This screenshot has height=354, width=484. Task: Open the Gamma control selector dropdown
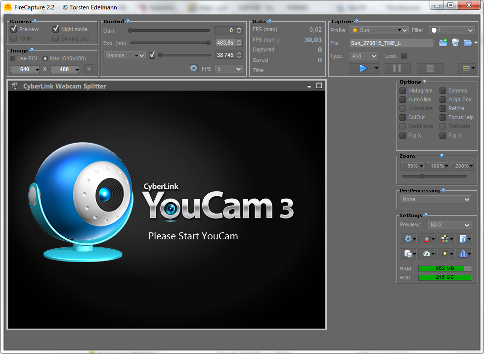(125, 55)
